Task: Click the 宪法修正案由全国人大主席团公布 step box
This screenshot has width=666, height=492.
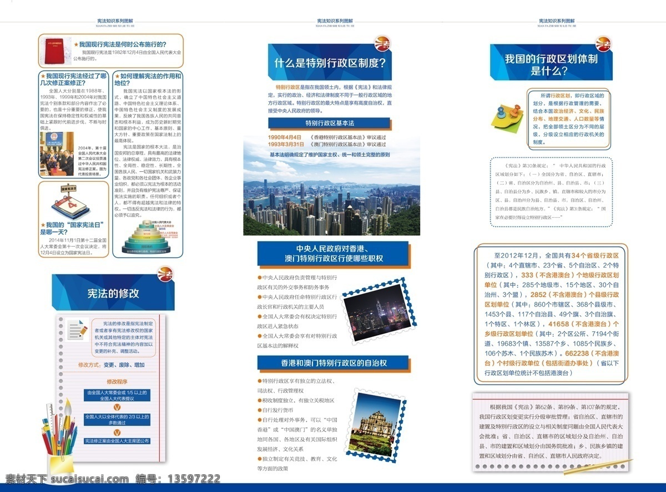Action: point(117,441)
